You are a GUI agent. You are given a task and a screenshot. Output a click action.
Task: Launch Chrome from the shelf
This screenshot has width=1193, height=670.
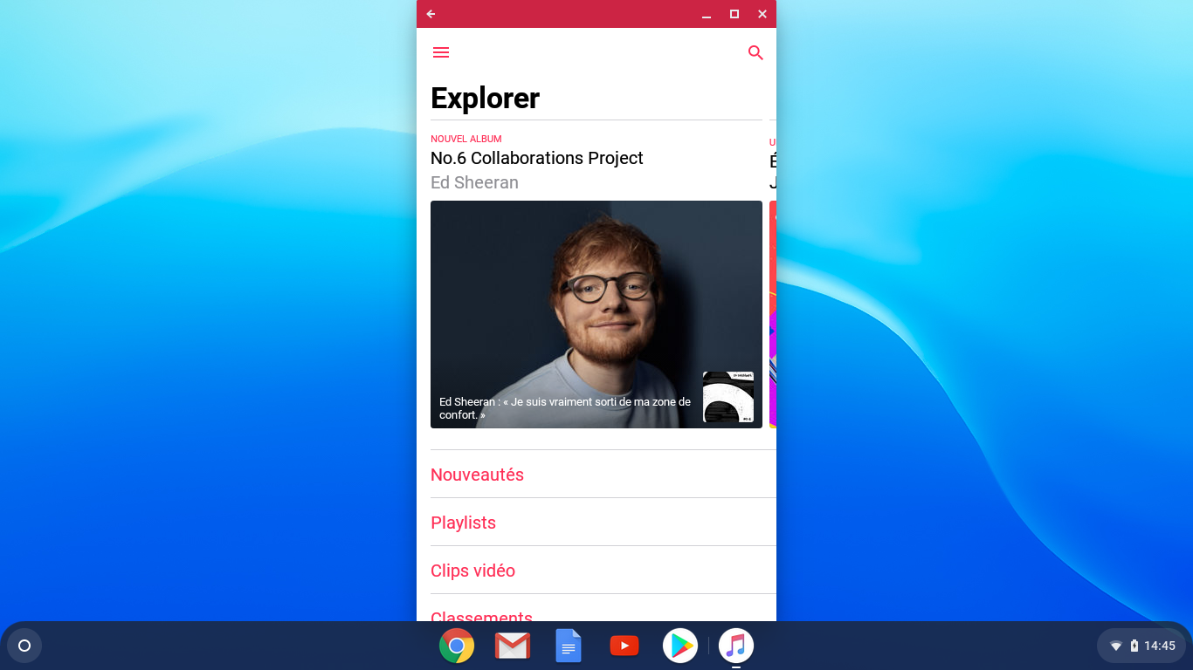(457, 646)
